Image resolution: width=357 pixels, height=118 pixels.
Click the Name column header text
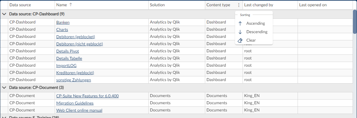(62, 5)
